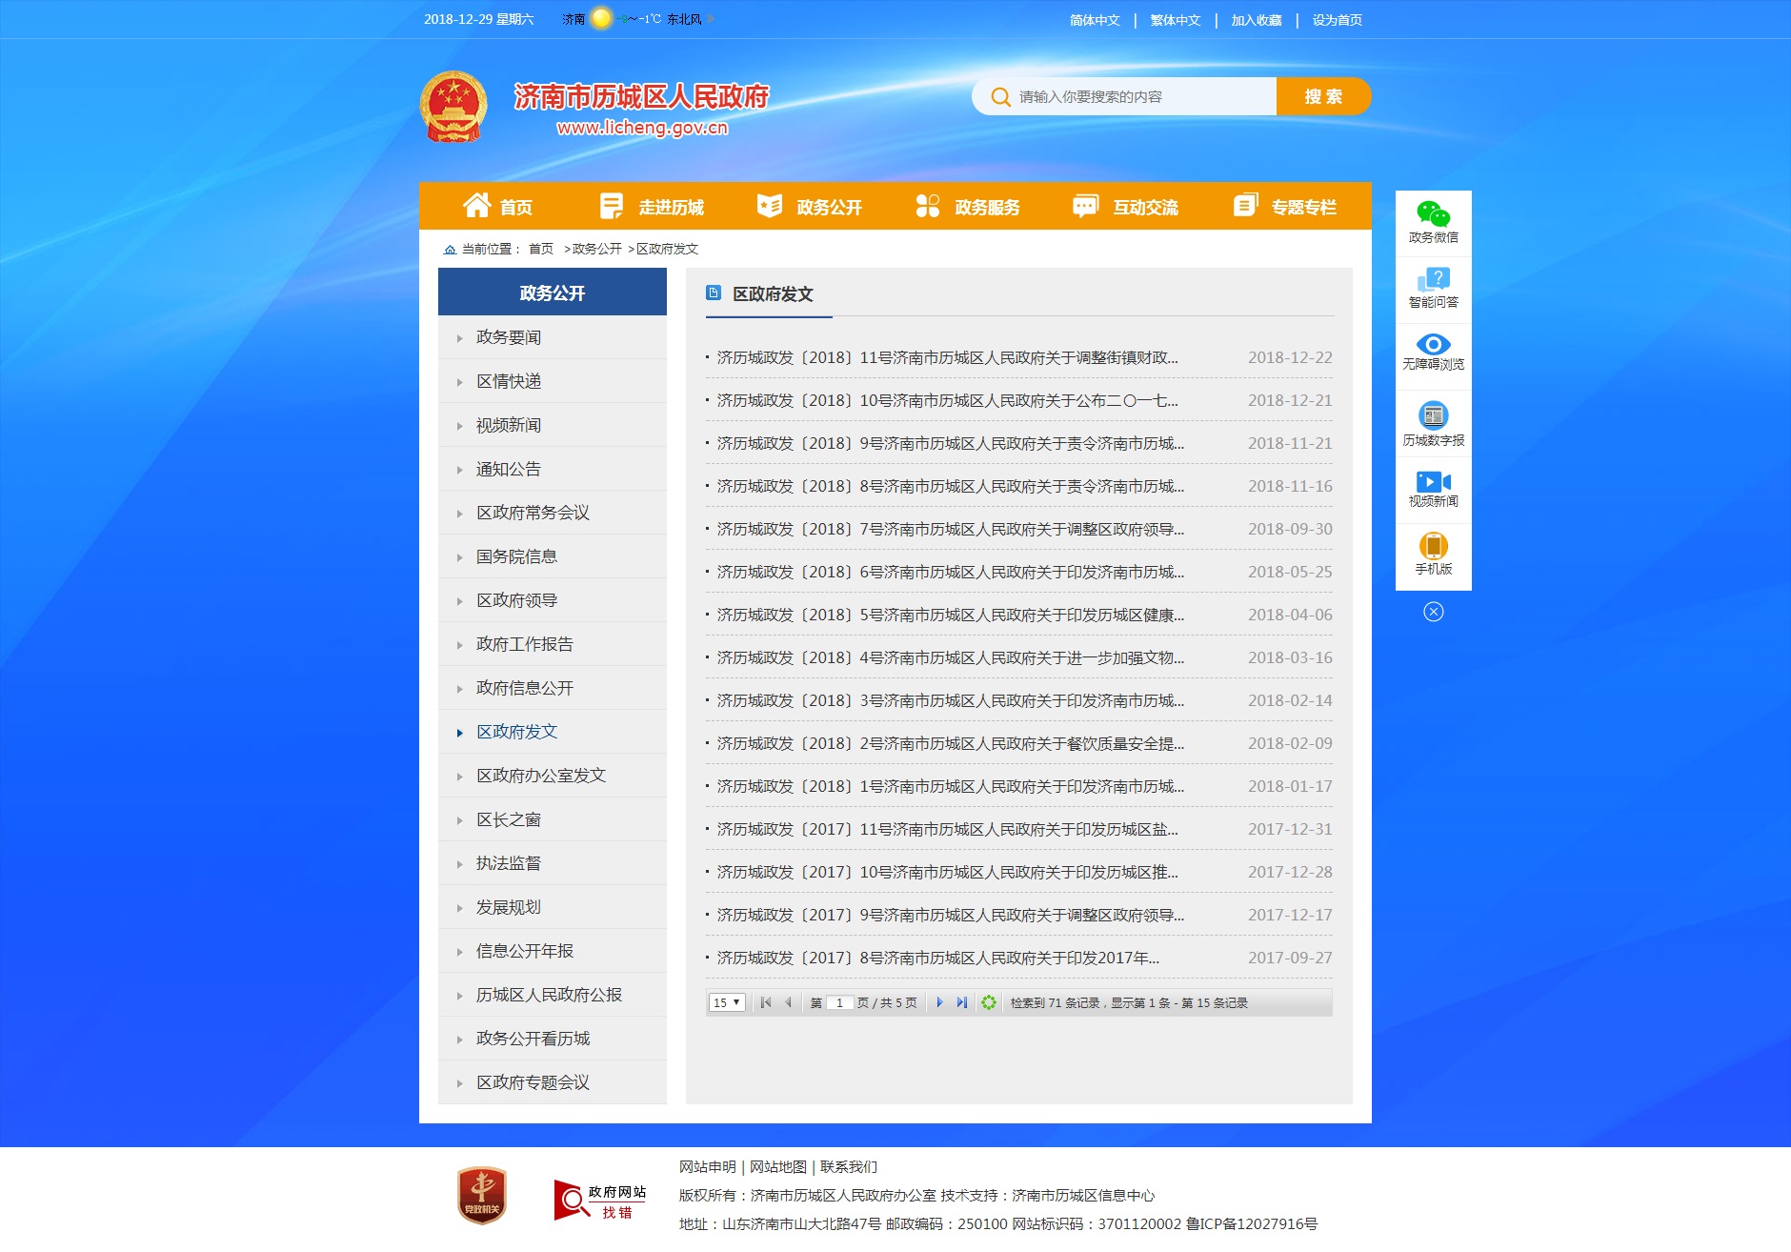Switch to 繁体中文
Image resolution: width=1791 pixels, height=1252 pixels.
tap(1176, 20)
